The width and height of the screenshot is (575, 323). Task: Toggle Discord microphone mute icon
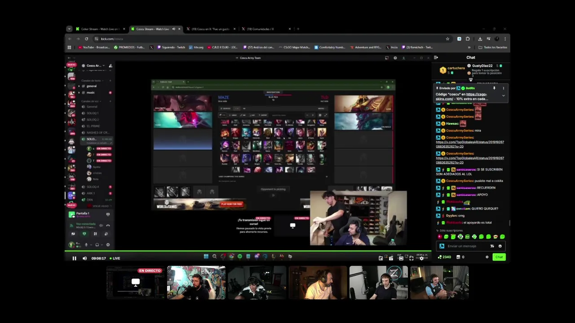[x=86, y=245]
